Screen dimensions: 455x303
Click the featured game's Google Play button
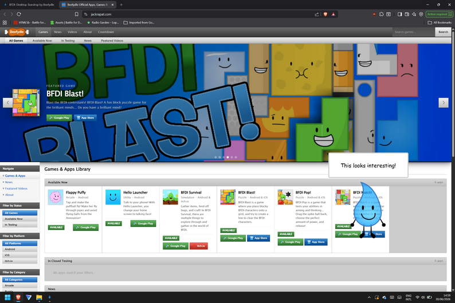coord(59,118)
